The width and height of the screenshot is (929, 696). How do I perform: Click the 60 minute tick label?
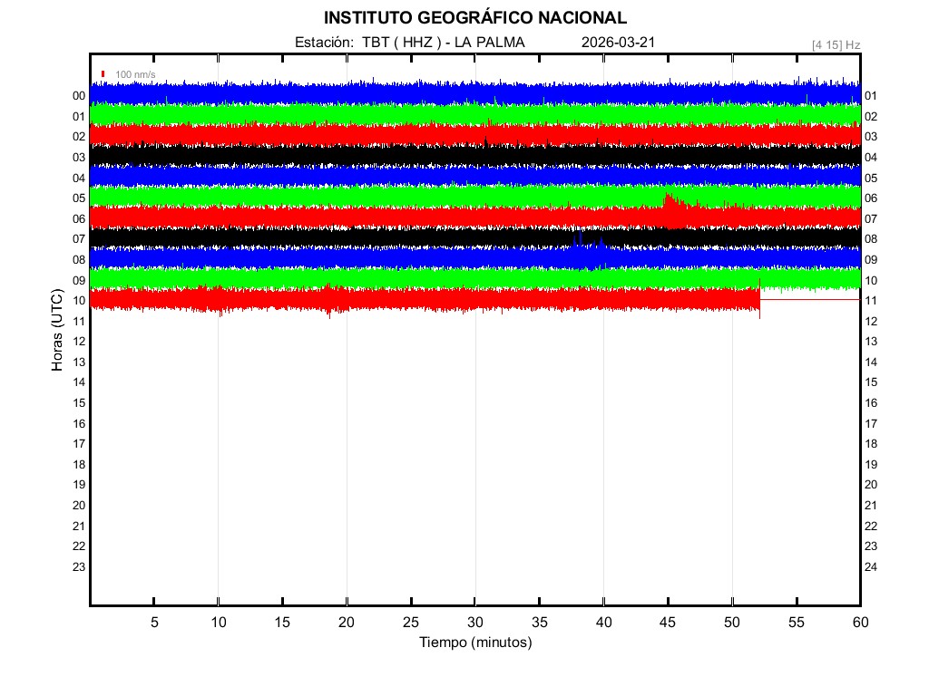[x=860, y=622]
